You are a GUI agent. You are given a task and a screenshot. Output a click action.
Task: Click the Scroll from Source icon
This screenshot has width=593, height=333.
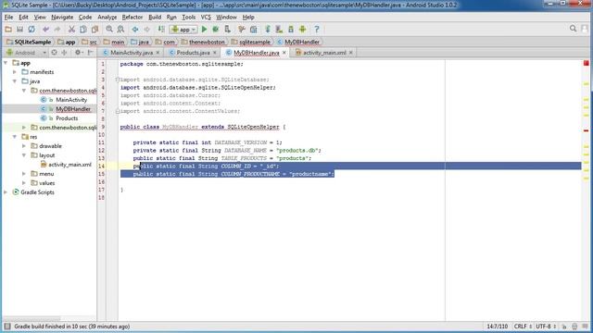(54, 53)
